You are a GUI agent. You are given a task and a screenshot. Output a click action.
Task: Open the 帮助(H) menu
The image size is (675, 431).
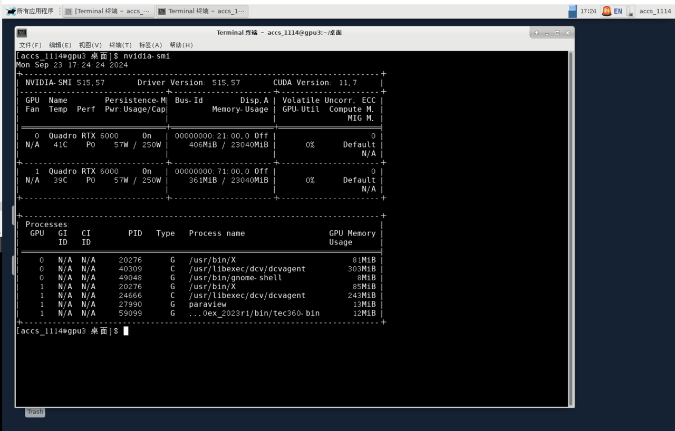point(181,45)
